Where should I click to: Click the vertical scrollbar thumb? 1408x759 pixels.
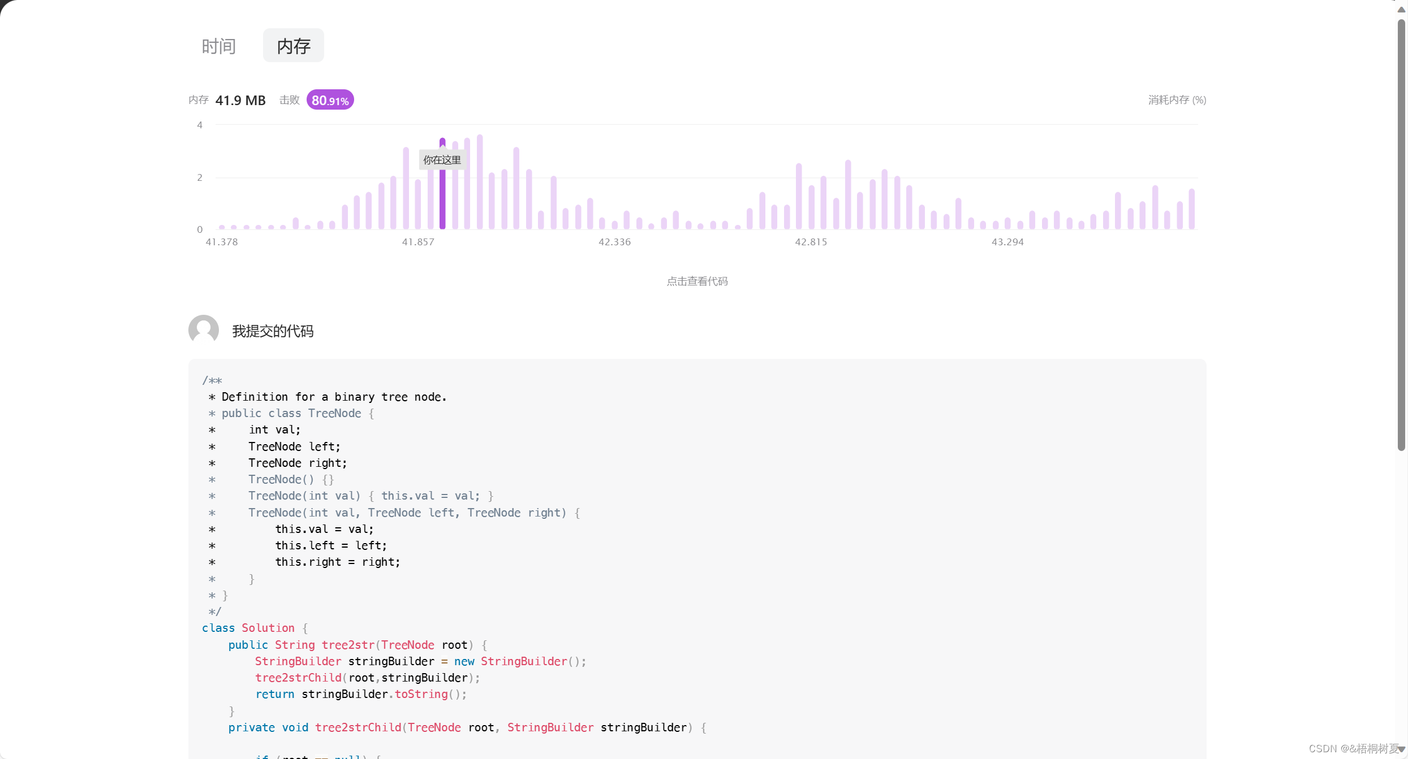coord(1401,235)
